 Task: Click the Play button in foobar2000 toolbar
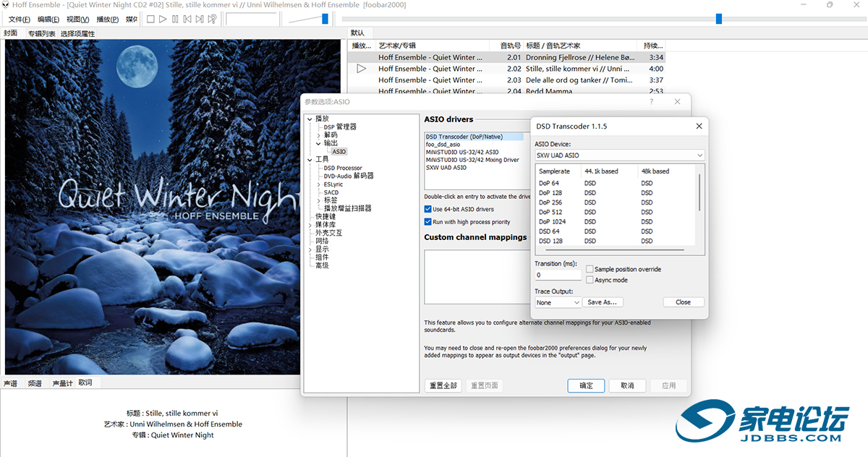[163, 19]
